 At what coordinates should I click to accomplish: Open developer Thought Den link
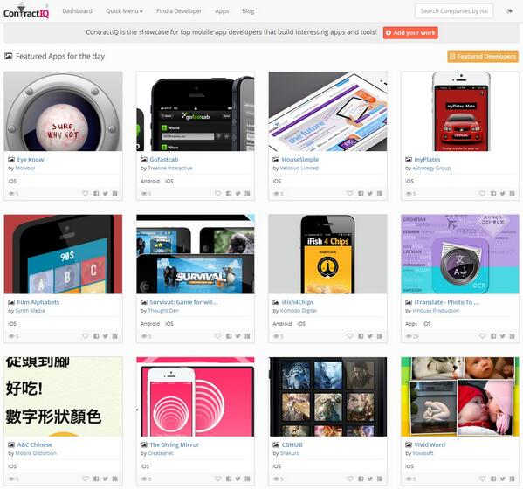(x=163, y=311)
